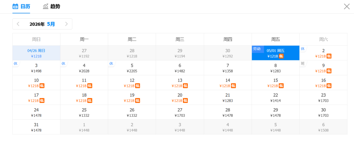Select 04/26 周日 date cell
The height and width of the screenshot is (142, 354).
(36, 53)
